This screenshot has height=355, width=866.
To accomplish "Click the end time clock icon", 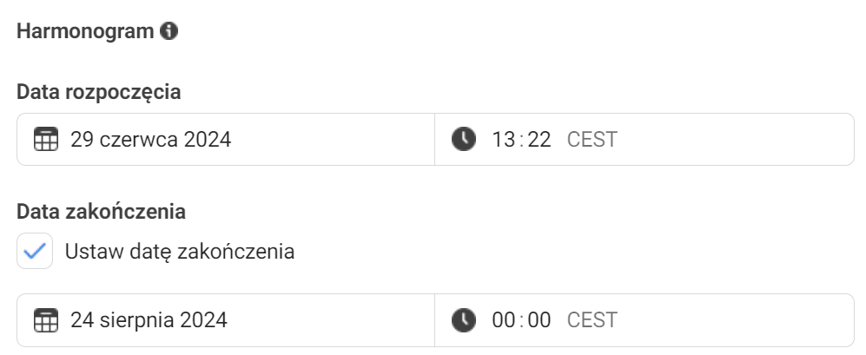I will (465, 320).
